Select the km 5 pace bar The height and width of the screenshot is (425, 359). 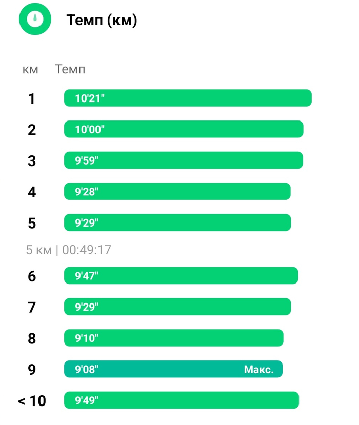[177, 222]
